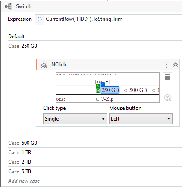Click the blue anchor marker in screenshot
The height and width of the screenshot is (187, 182).
103,84
